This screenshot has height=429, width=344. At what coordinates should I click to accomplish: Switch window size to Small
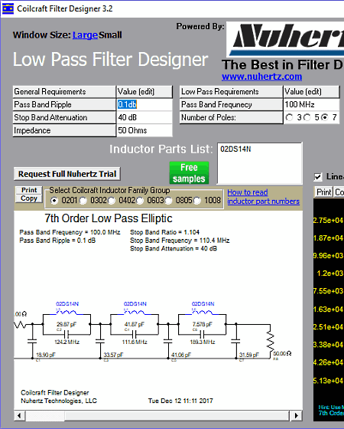[110, 35]
